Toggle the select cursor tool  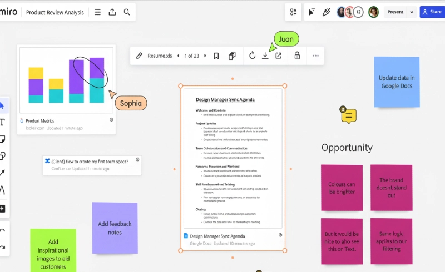[3, 105]
